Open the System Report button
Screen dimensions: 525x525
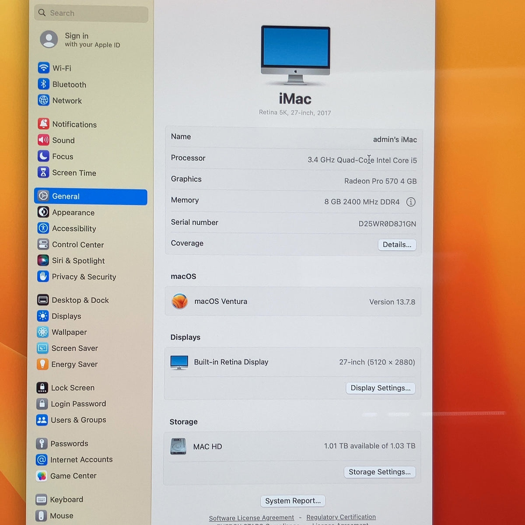point(293,500)
